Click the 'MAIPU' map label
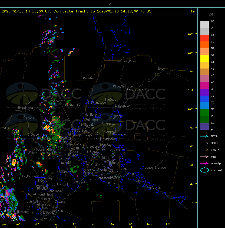This screenshot has height=228, width=225. coord(75,149)
